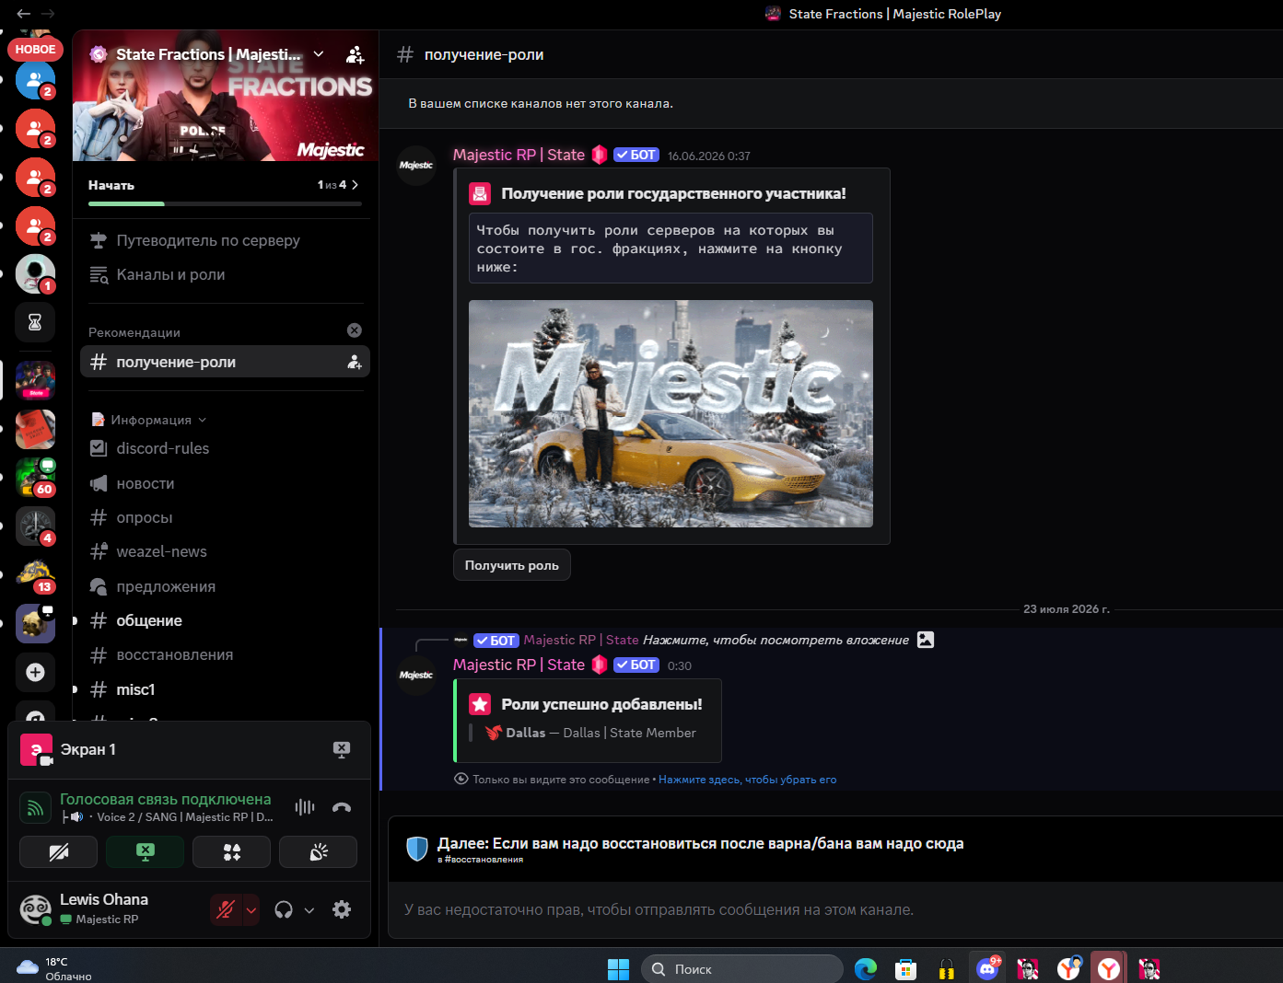The image size is (1283, 983).
Task: Toggle headphones deafen
Action: coord(284,909)
